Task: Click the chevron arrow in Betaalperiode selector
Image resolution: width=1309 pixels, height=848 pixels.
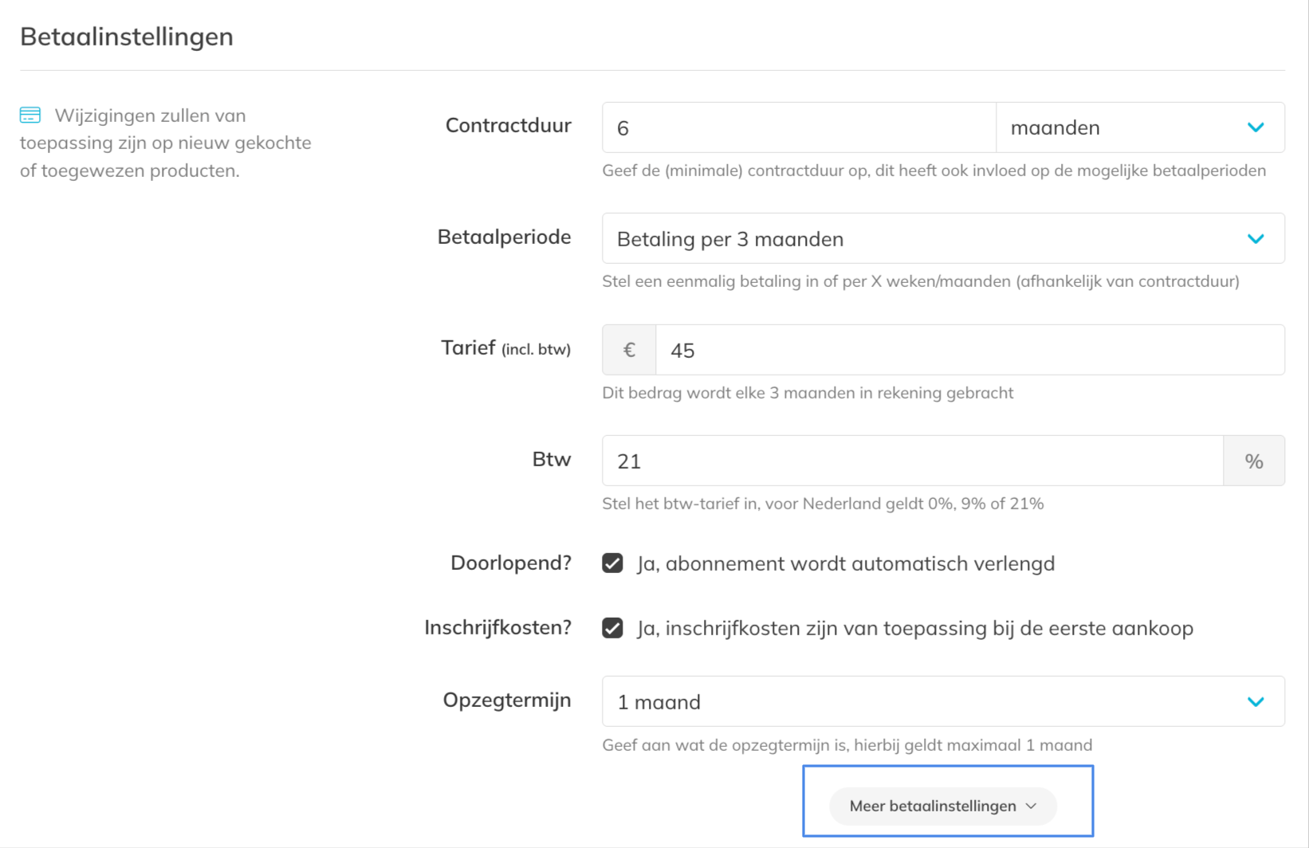Action: click(x=1256, y=239)
